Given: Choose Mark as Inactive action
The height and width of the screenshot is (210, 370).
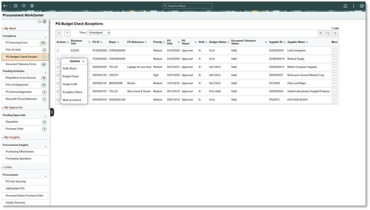Looking at the screenshot, I should (x=72, y=100).
